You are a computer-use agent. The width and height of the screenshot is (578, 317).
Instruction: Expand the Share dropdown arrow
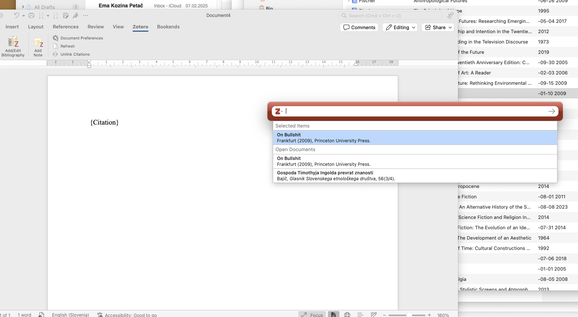[450, 27]
